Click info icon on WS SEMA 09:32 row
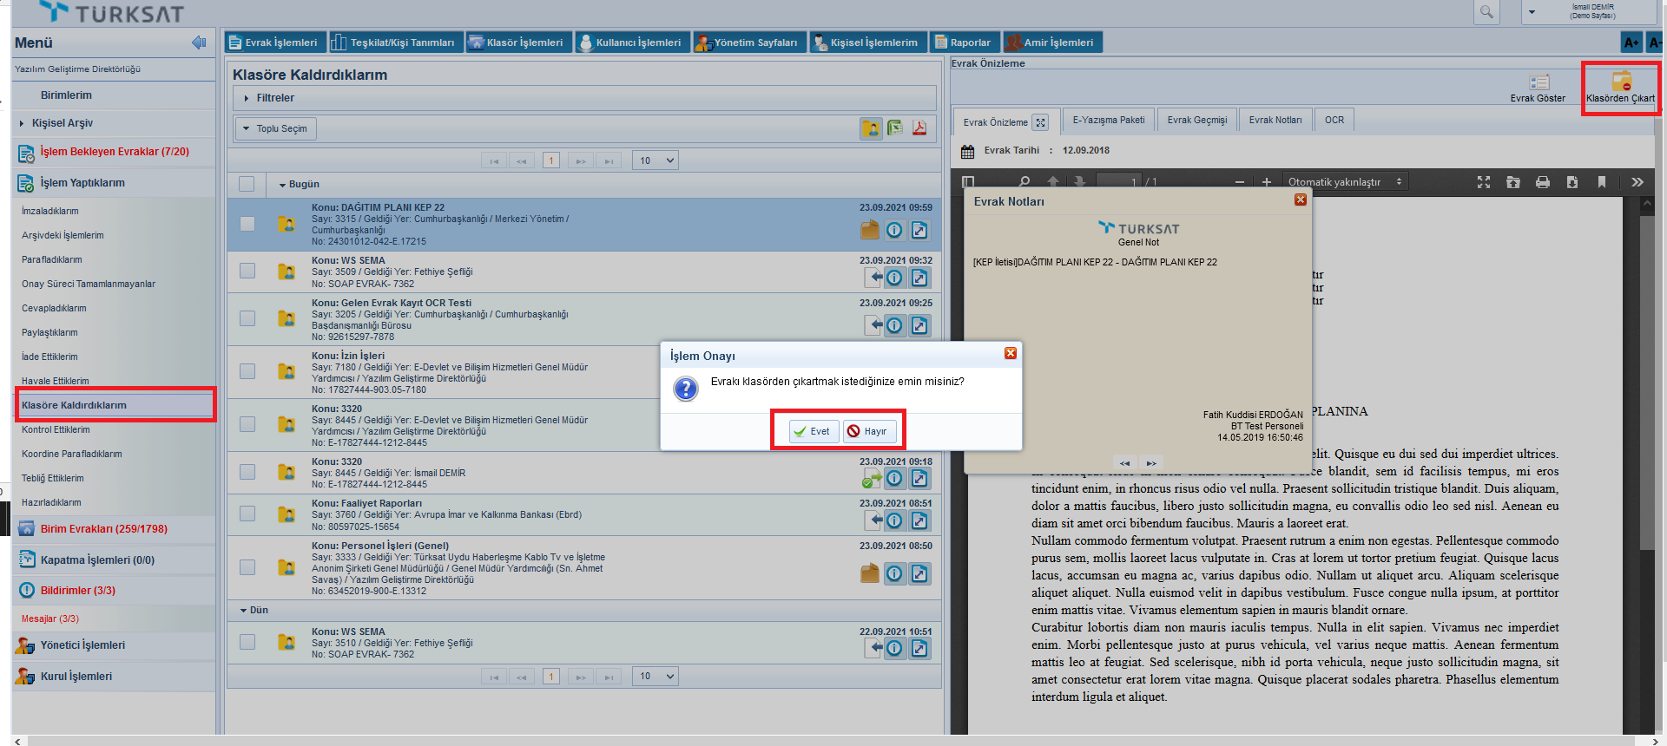Image resolution: width=1667 pixels, height=746 pixels. 895,278
